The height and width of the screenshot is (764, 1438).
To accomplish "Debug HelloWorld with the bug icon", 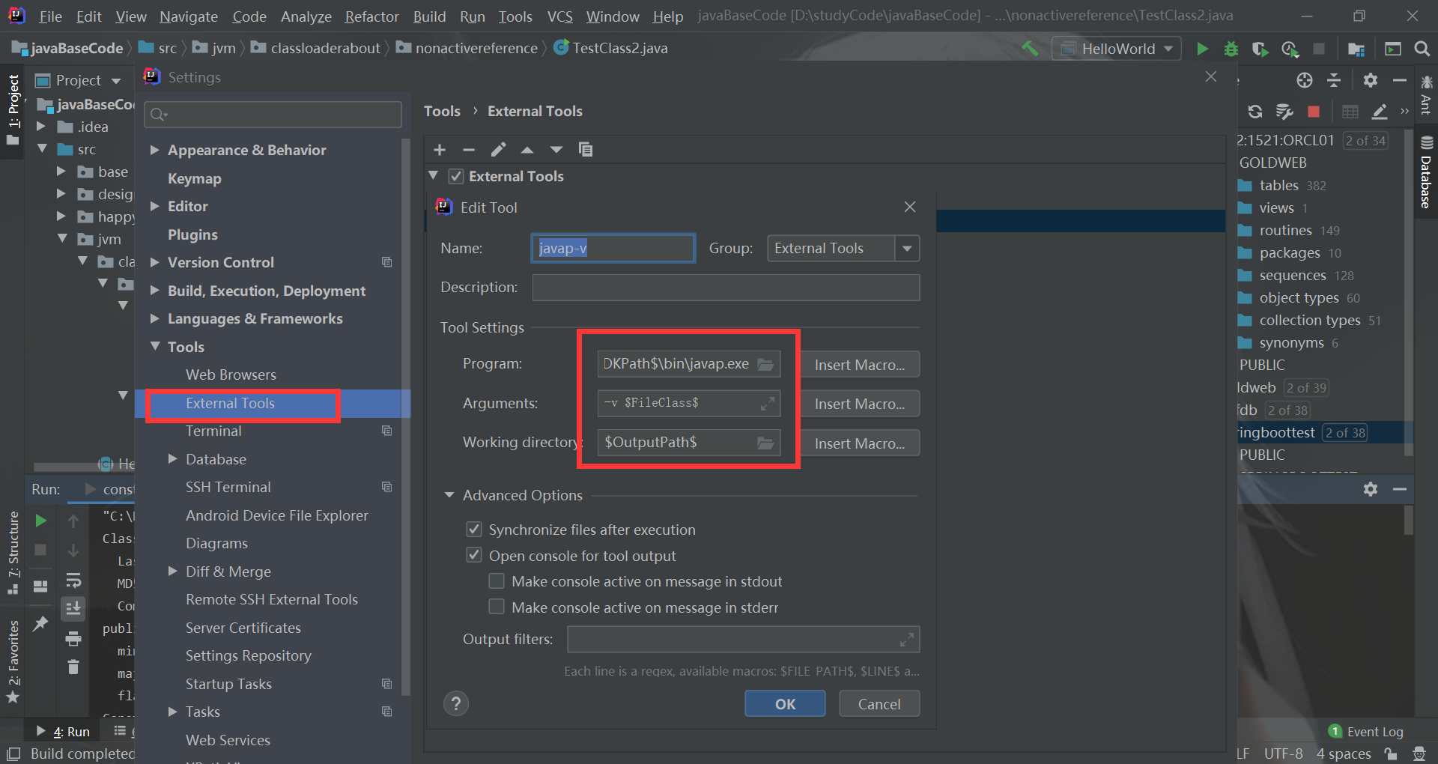I will pyautogui.click(x=1231, y=49).
